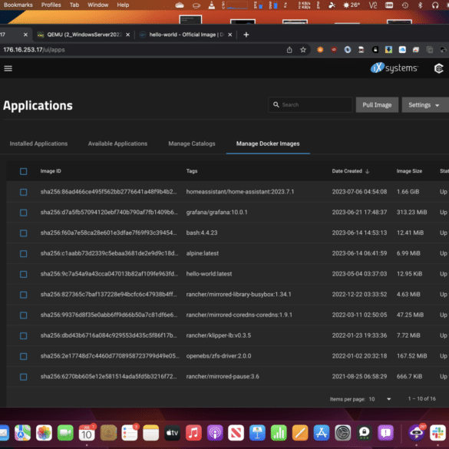Viewport: 449px width, 449px height.
Task: Close the hello-world Official Image tab
Action: click(230, 35)
